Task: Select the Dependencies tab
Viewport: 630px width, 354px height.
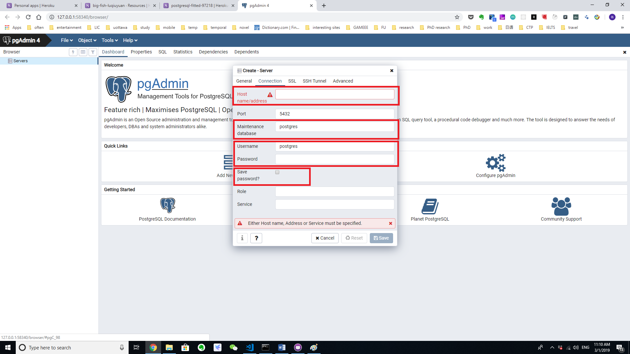Action: pyautogui.click(x=213, y=52)
